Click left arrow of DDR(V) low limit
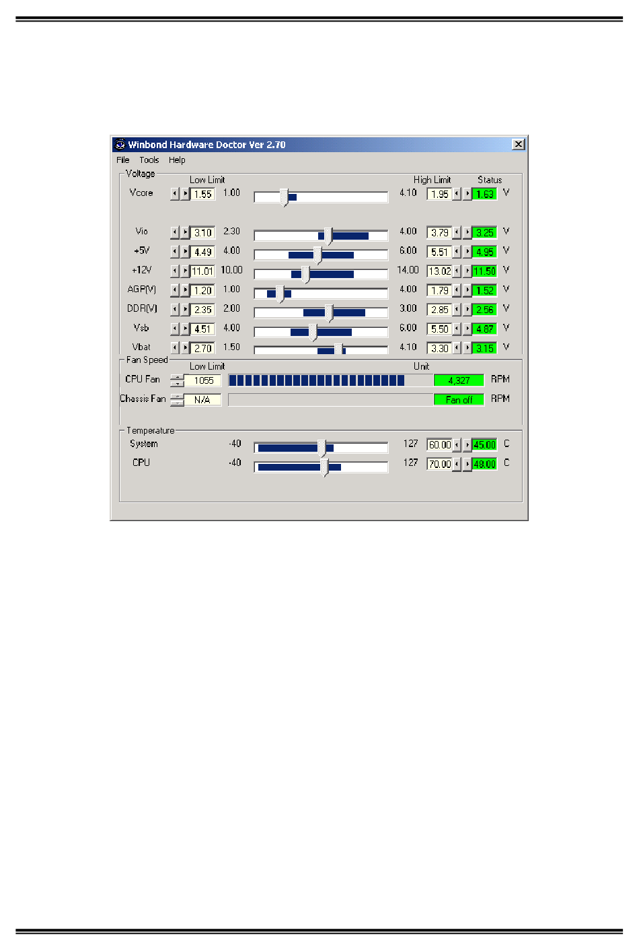Image resolution: width=639 pixels, height=950 pixels. pos(175,310)
